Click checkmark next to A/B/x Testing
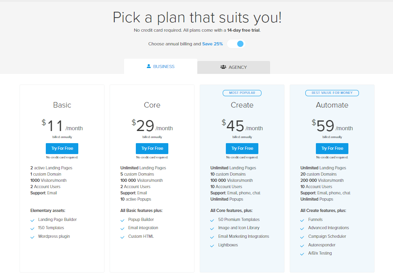The width and height of the screenshot is (393, 280). [x=302, y=254]
